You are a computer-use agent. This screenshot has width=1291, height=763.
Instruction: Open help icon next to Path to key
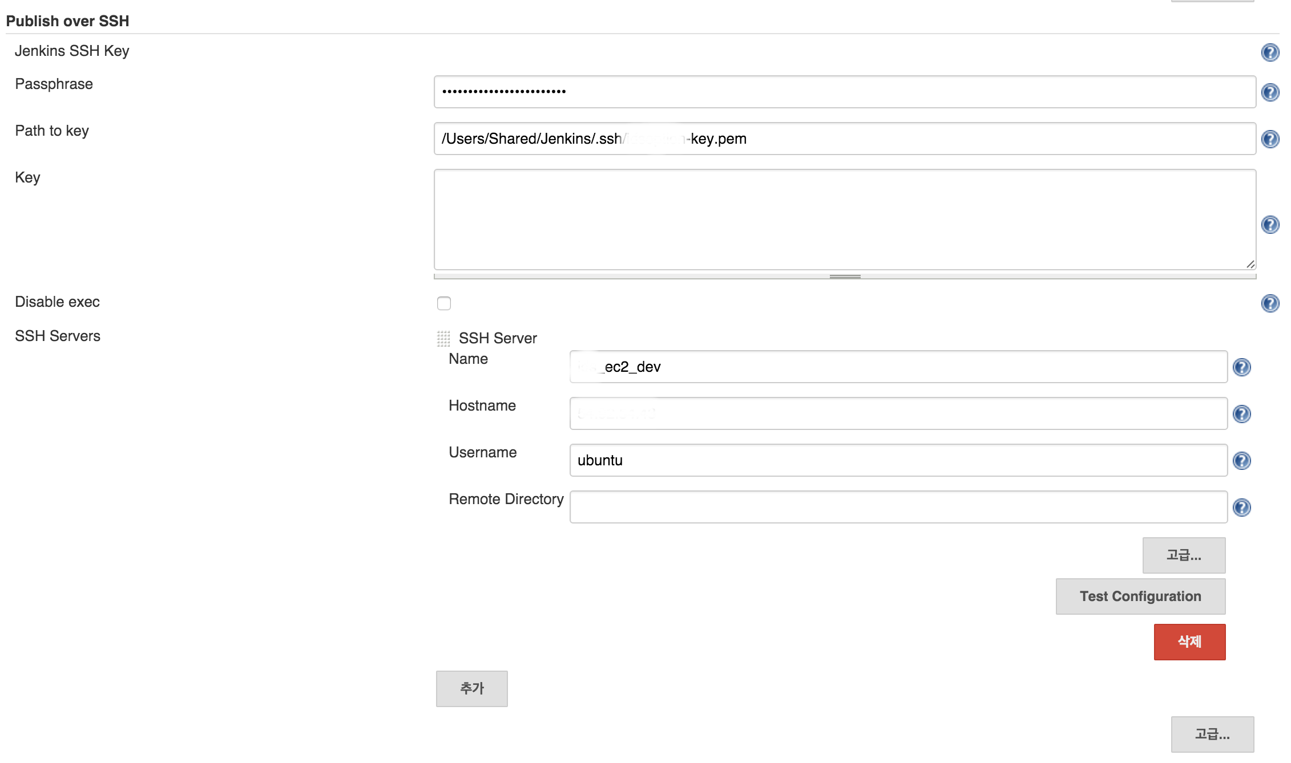[1270, 139]
